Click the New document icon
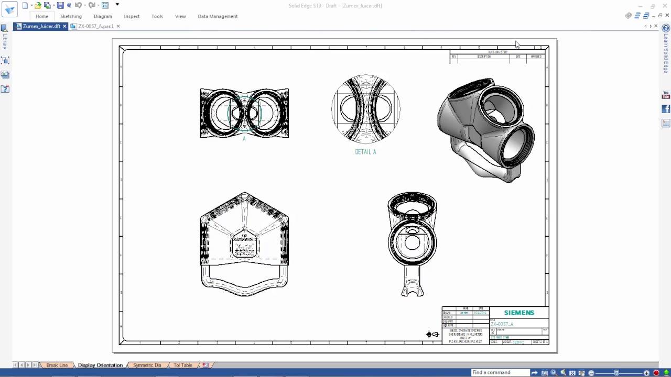The image size is (671, 377). coord(25,5)
